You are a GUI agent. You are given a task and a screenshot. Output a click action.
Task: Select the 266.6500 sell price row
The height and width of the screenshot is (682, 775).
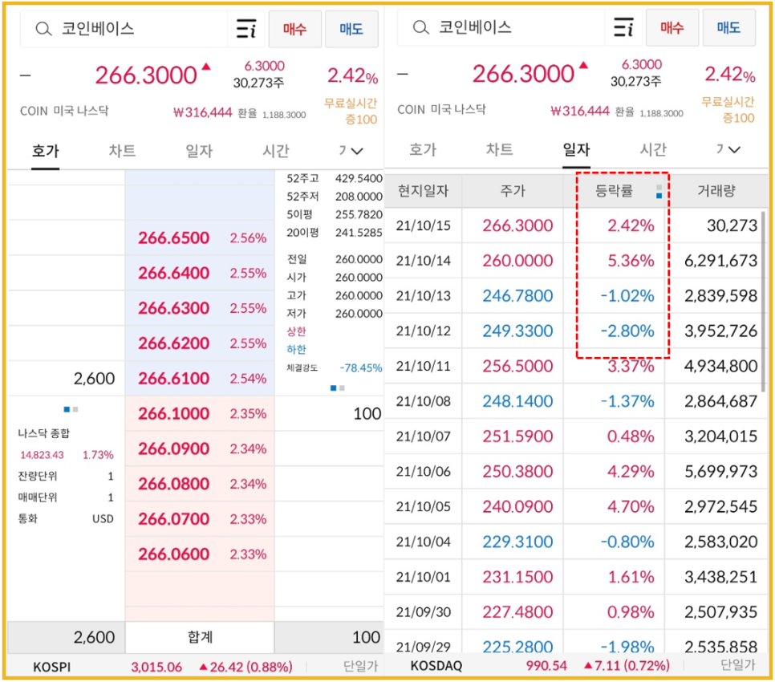click(197, 237)
